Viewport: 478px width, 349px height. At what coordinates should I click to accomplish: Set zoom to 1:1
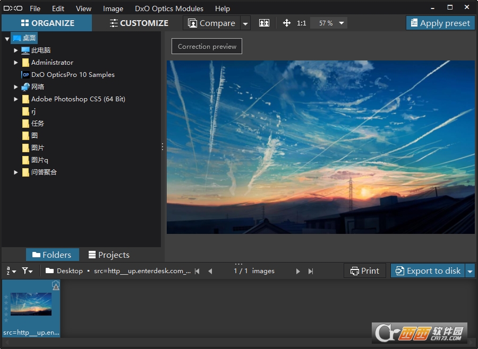[301, 23]
